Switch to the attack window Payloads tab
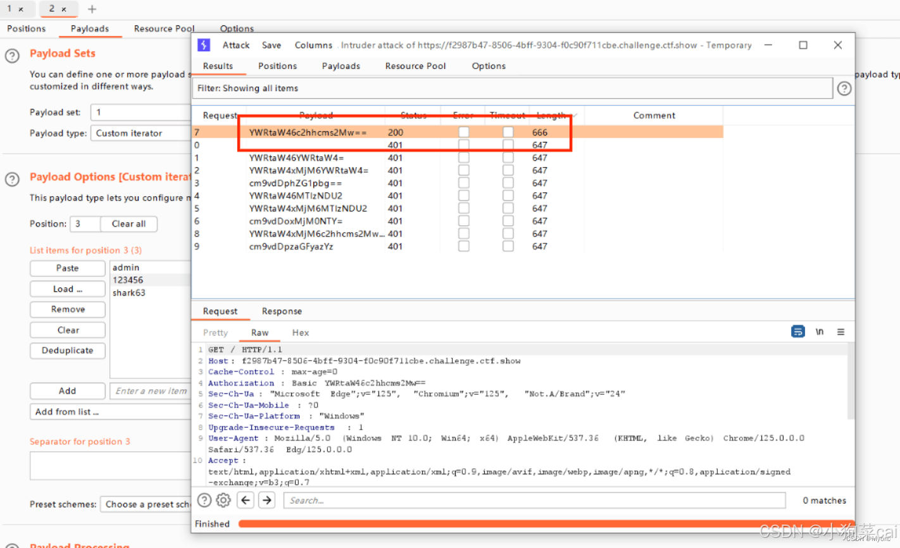 pos(341,66)
